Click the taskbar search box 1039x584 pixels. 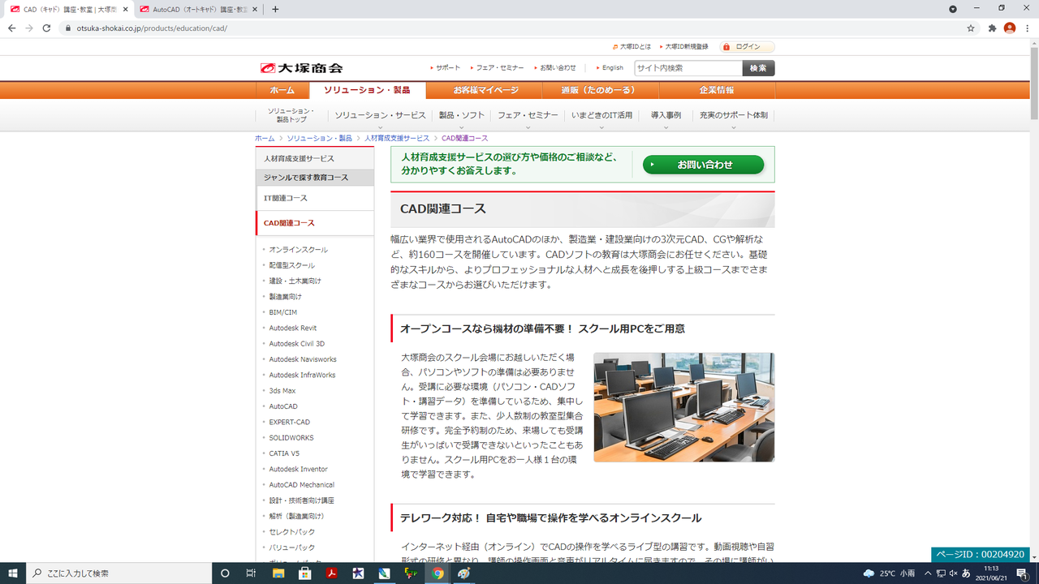pos(119,573)
